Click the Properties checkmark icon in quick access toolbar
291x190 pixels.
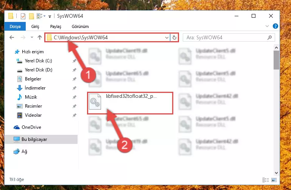(23, 16)
